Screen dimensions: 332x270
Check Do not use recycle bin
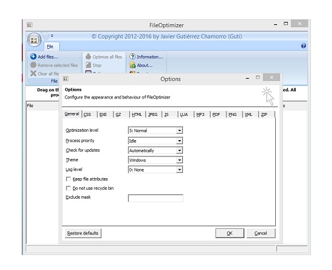click(68, 188)
